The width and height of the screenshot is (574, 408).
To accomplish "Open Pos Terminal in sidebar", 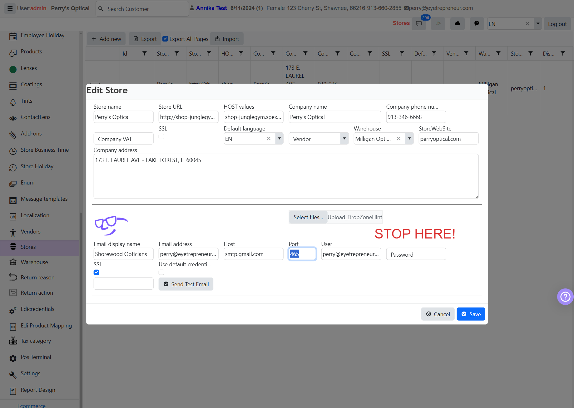I will coord(36,357).
